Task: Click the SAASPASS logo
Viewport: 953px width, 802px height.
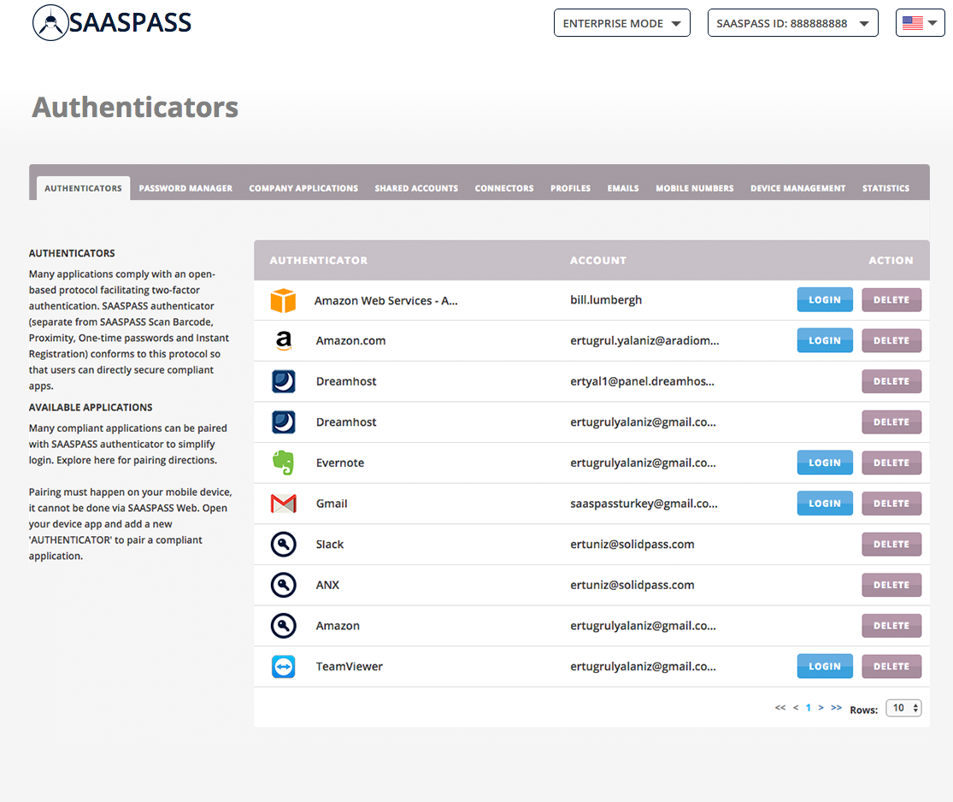Action: (x=111, y=23)
